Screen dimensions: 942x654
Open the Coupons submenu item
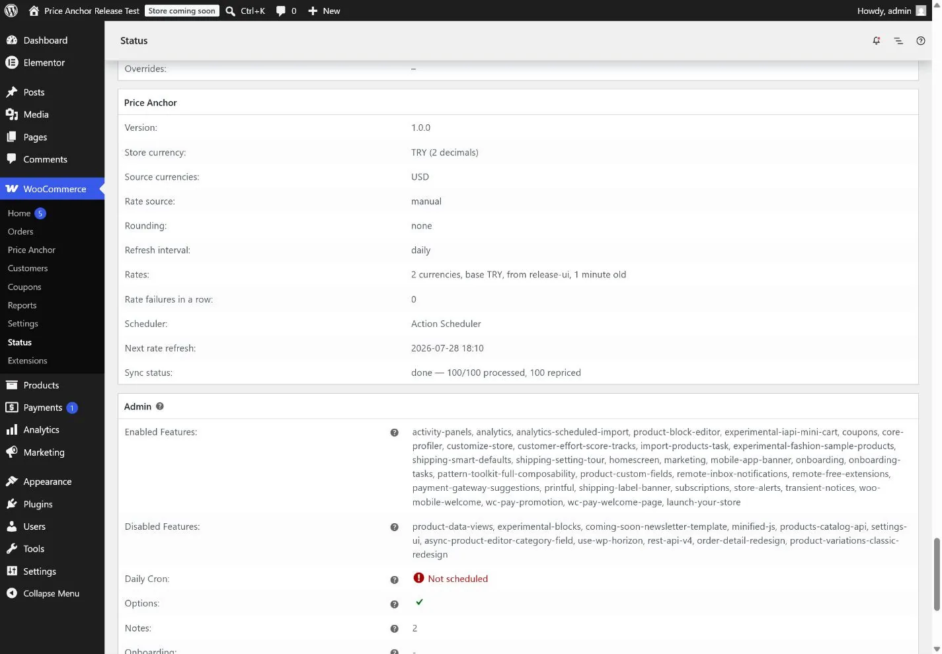24,287
